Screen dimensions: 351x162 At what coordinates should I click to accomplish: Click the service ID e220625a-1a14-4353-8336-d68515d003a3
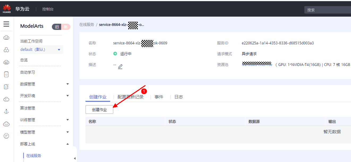pos(278,43)
